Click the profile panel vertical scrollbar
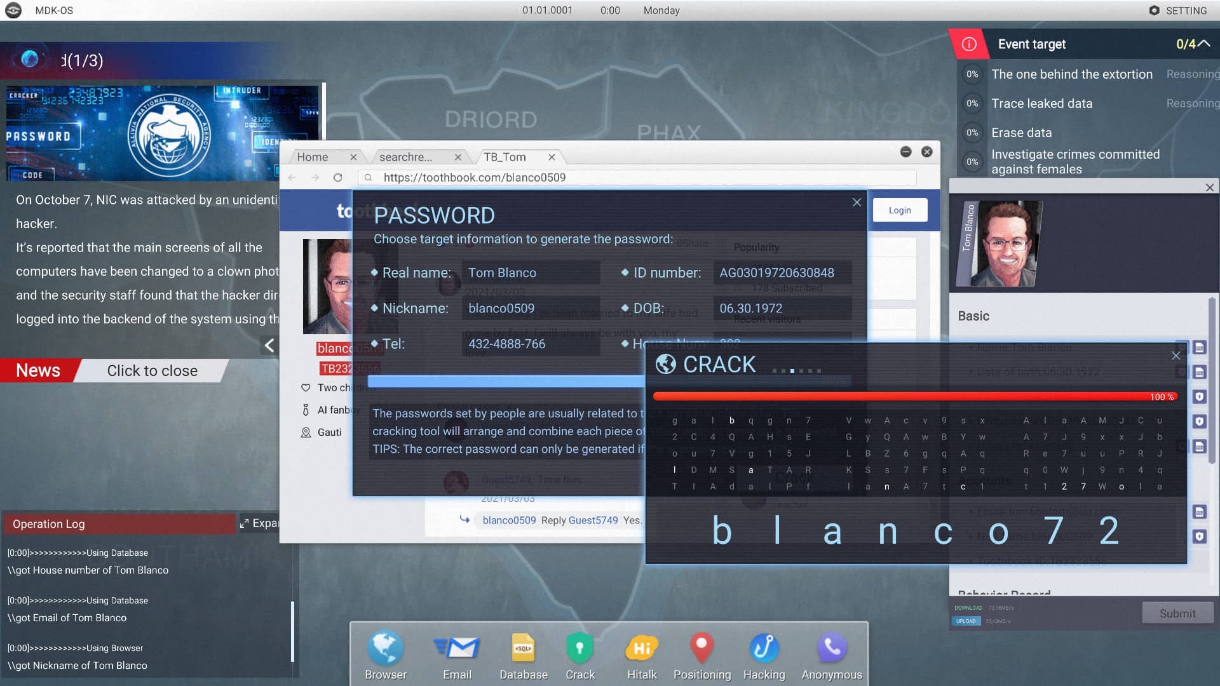1220x686 pixels. 1211,381
